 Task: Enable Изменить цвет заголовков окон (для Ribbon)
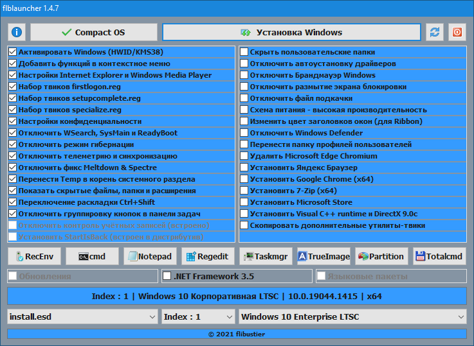click(x=244, y=121)
